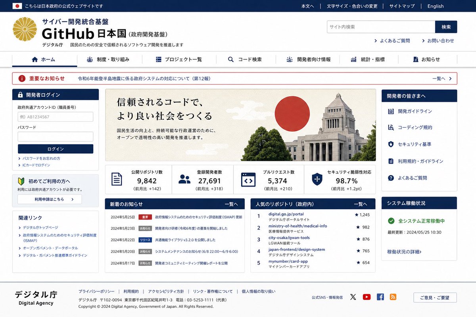This screenshot has width=476, height=317.
Task: Open プライバシーポリシー footer link
Action: (96, 291)
